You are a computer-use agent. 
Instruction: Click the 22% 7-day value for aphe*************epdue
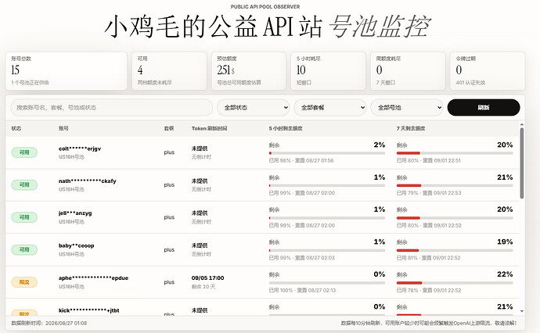[x=505, y=274]
